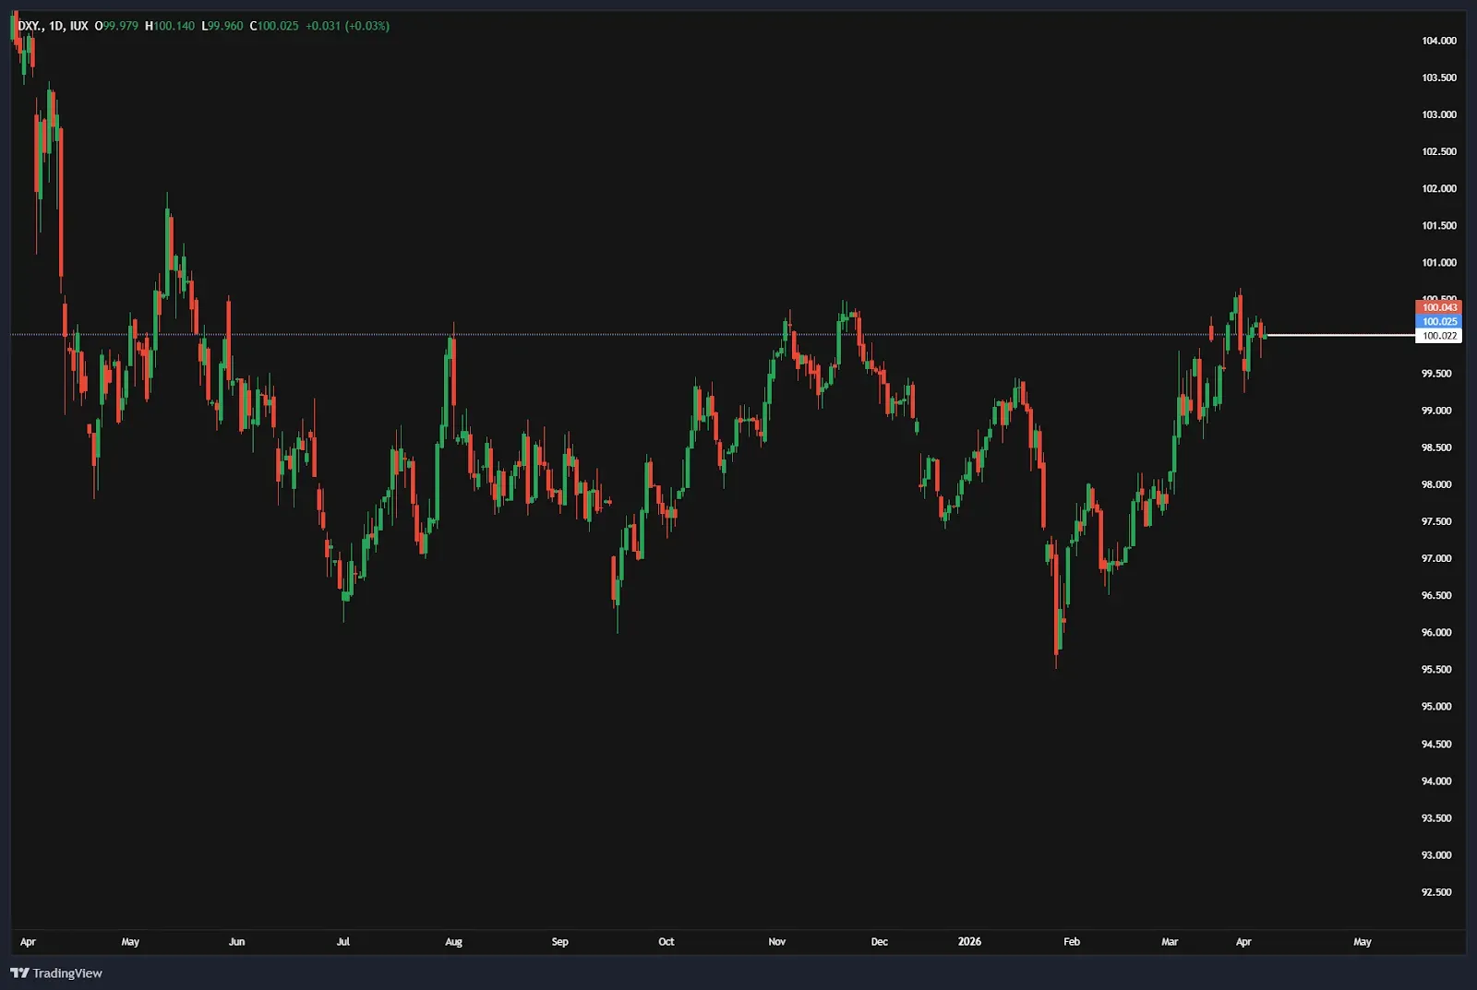Click the Feb label on time axis
Viewport: 1477px width, 990px height.
point(1071,942)
